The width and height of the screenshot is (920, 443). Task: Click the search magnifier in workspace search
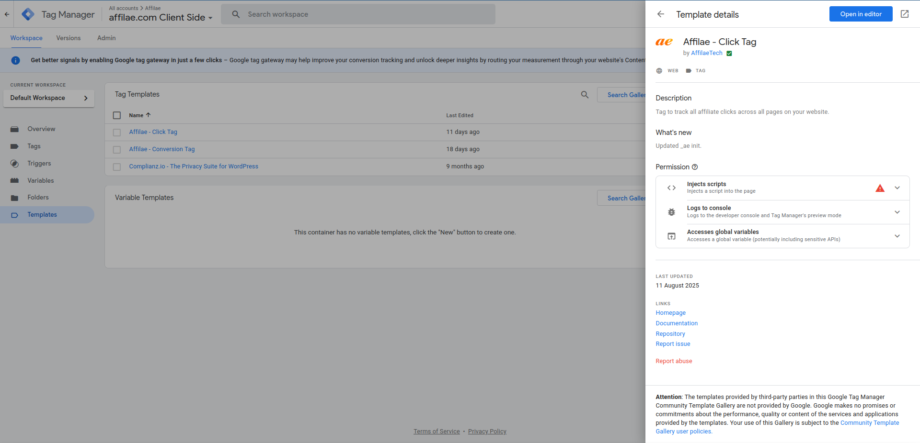(236, 14)
